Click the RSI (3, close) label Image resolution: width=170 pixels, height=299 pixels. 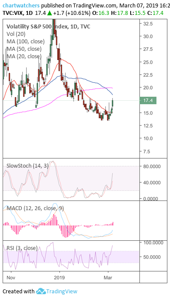click(x=22, y=248)
